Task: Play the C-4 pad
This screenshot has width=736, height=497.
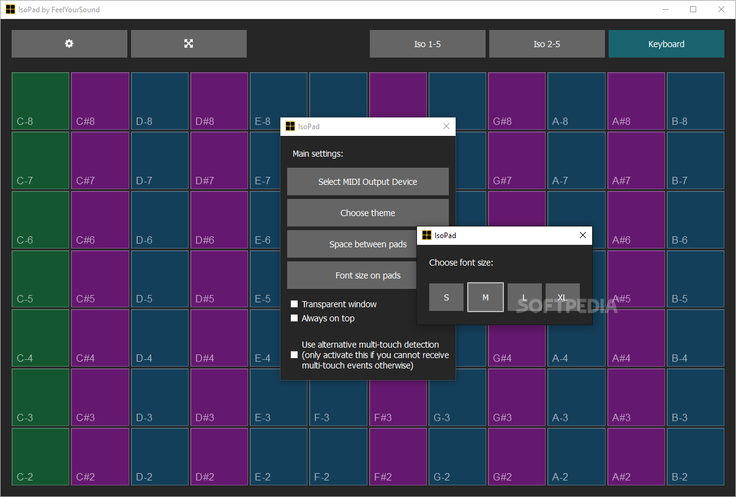Action: tap(40, 338)
